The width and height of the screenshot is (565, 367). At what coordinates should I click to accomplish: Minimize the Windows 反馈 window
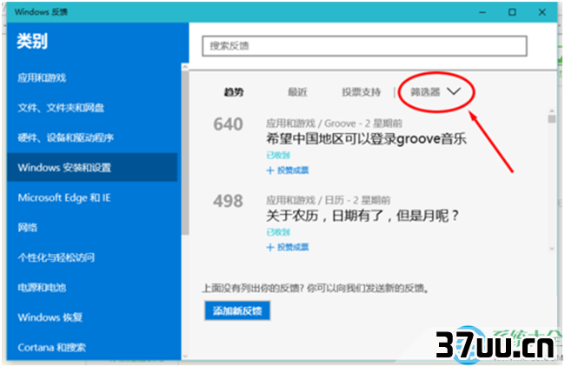tap(482, 12)
